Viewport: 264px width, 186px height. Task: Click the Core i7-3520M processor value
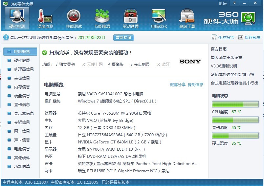click(115, 113)
